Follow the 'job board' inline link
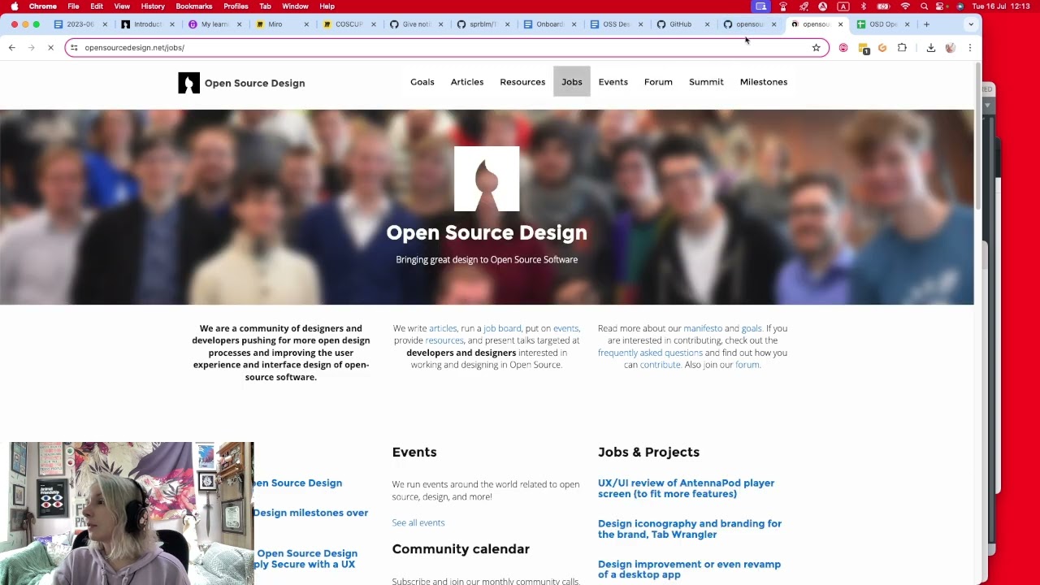 click(x=502, y=328)
